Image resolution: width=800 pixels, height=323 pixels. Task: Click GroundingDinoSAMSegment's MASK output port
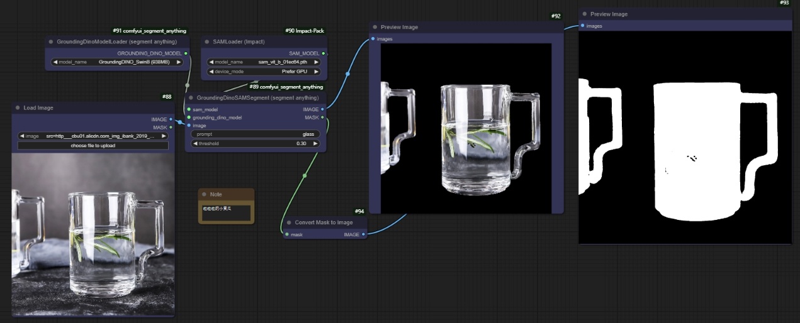point(322,118)
